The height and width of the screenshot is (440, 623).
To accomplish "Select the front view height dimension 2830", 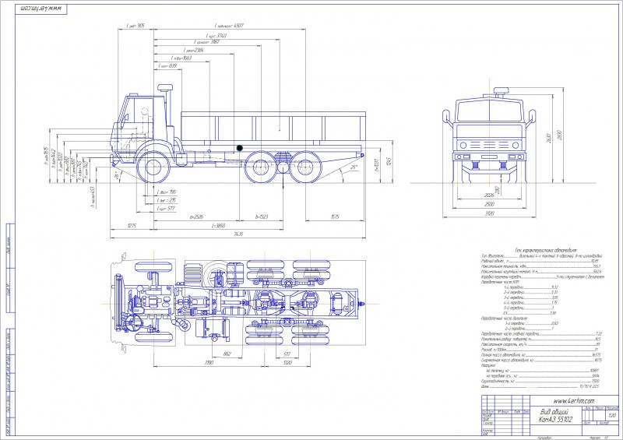I will (559, 135).
